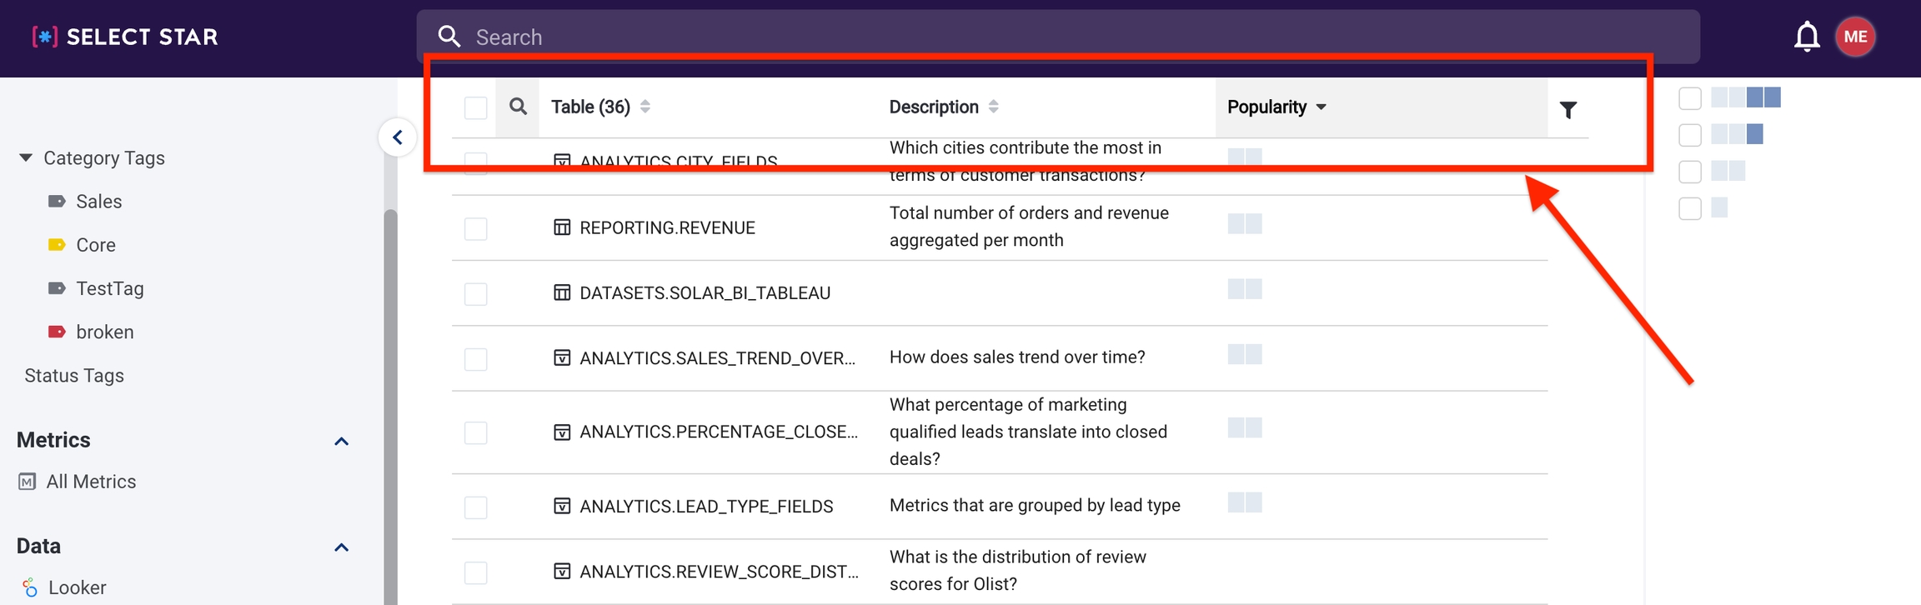
Task: Open the ANALYTICS.LEAD_TYPE_FIELDS table link
Action: pos(705,507)
